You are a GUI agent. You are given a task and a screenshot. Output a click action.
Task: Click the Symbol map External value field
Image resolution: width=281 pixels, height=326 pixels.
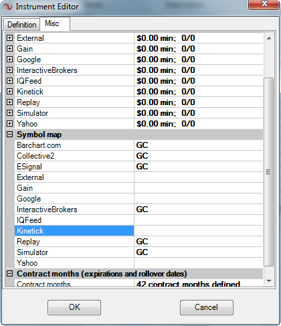pyautogui.click(x=199, y=177)
